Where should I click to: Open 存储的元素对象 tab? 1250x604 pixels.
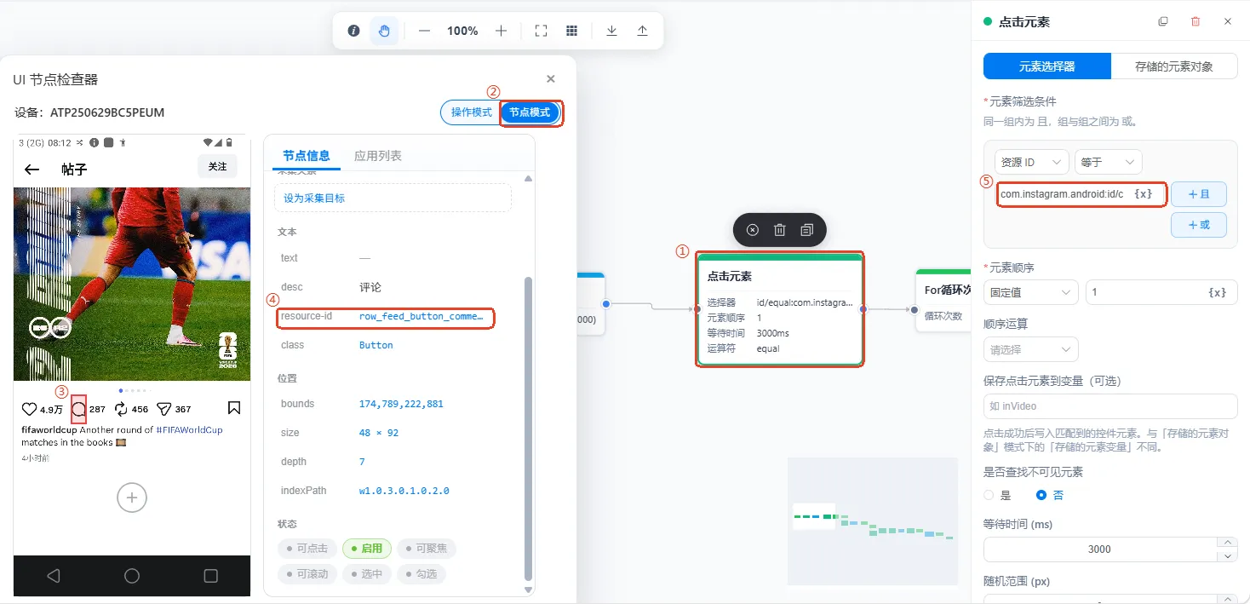click(x=1174, y=66)
